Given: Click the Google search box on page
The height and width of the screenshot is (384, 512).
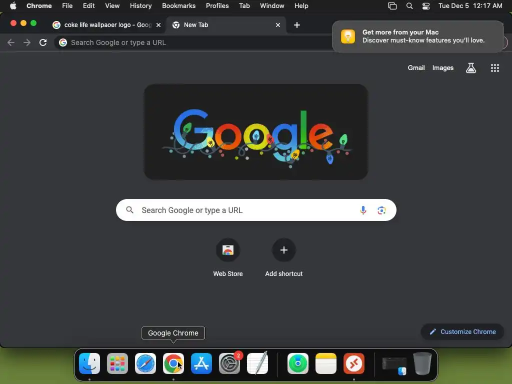Looking at the screenshot, I should 256,210.
